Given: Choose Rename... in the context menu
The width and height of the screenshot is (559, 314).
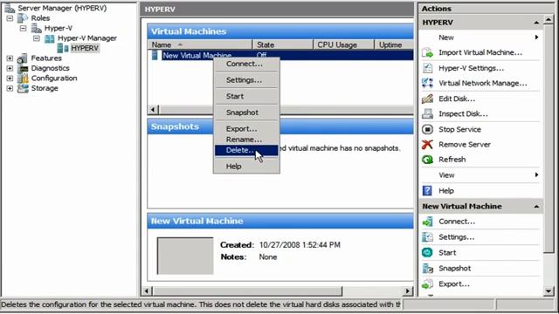Looking at the screenshot, I should point(246,140).
